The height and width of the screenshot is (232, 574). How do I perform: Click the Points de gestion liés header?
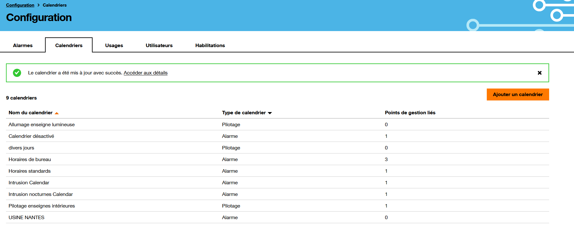(410, 113)
